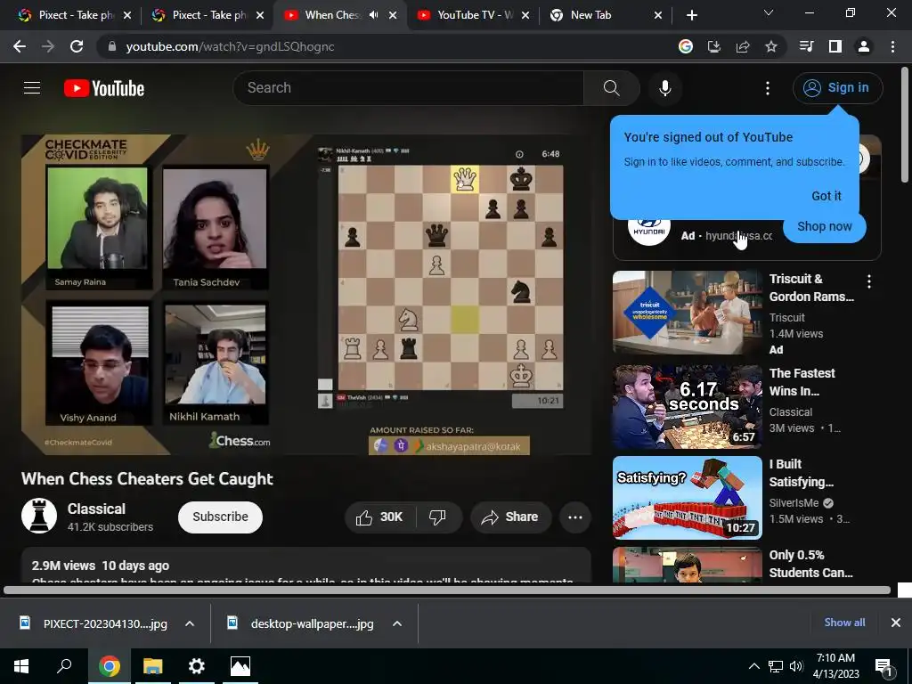Screen dimensions: 912x684
Task: Open Only 0.5% Students Can video title
Action: tap(810, 564)
